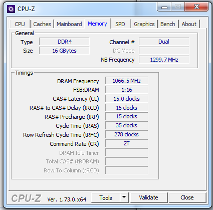Click the 16 GBytes size field
The height and width of the screenshot is (210, 213).
click(x=64, y=51)
